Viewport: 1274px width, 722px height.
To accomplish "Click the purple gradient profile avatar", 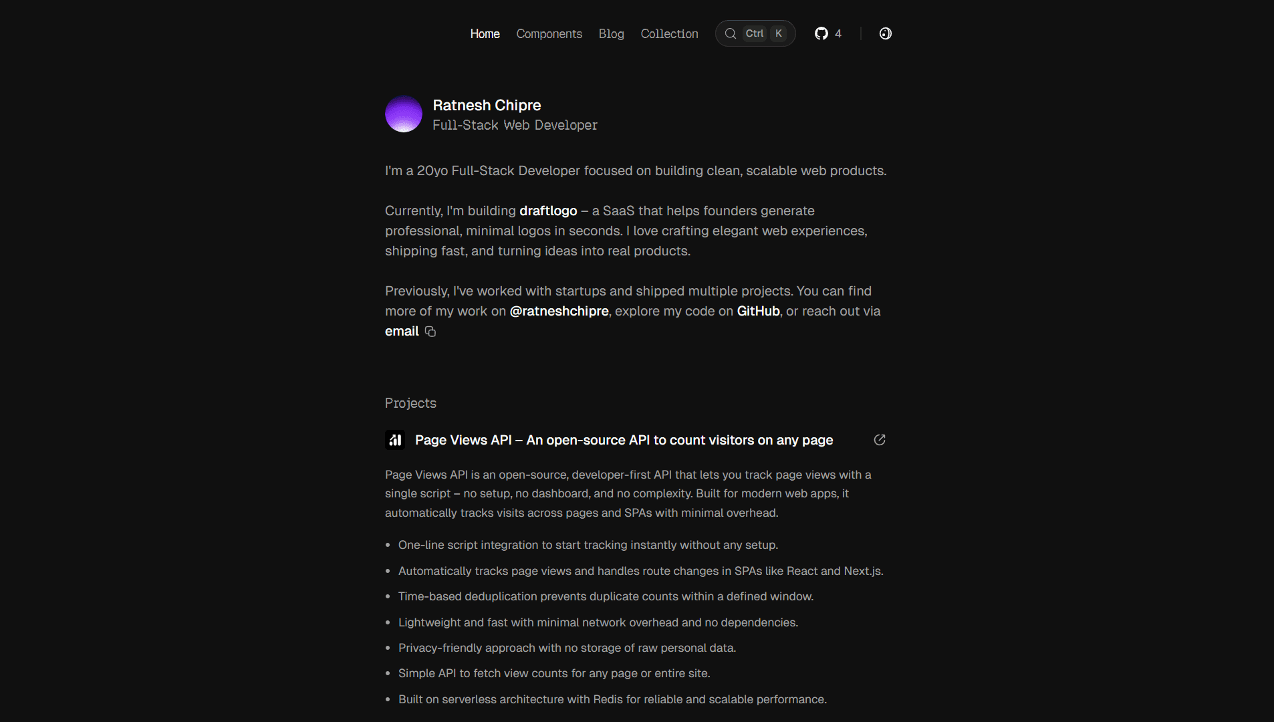I will tap(404, 114).
